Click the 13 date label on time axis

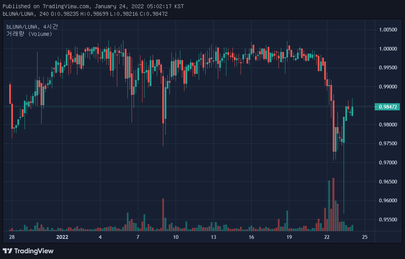pos(213,237)
